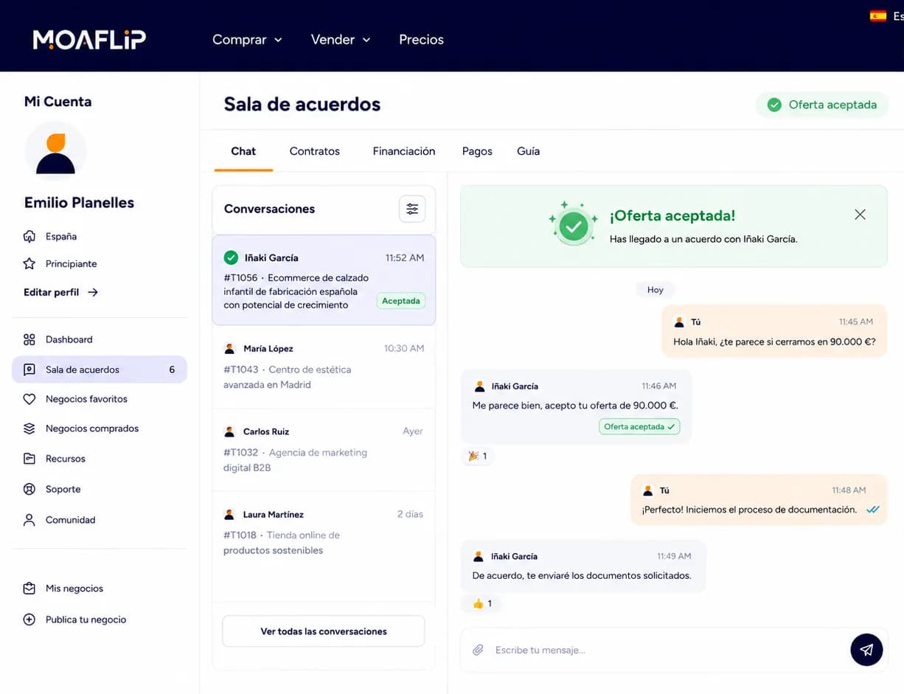Switch to the Pagos tab
904x694 pixels.
pyautogui.click(x=477, y=151)
